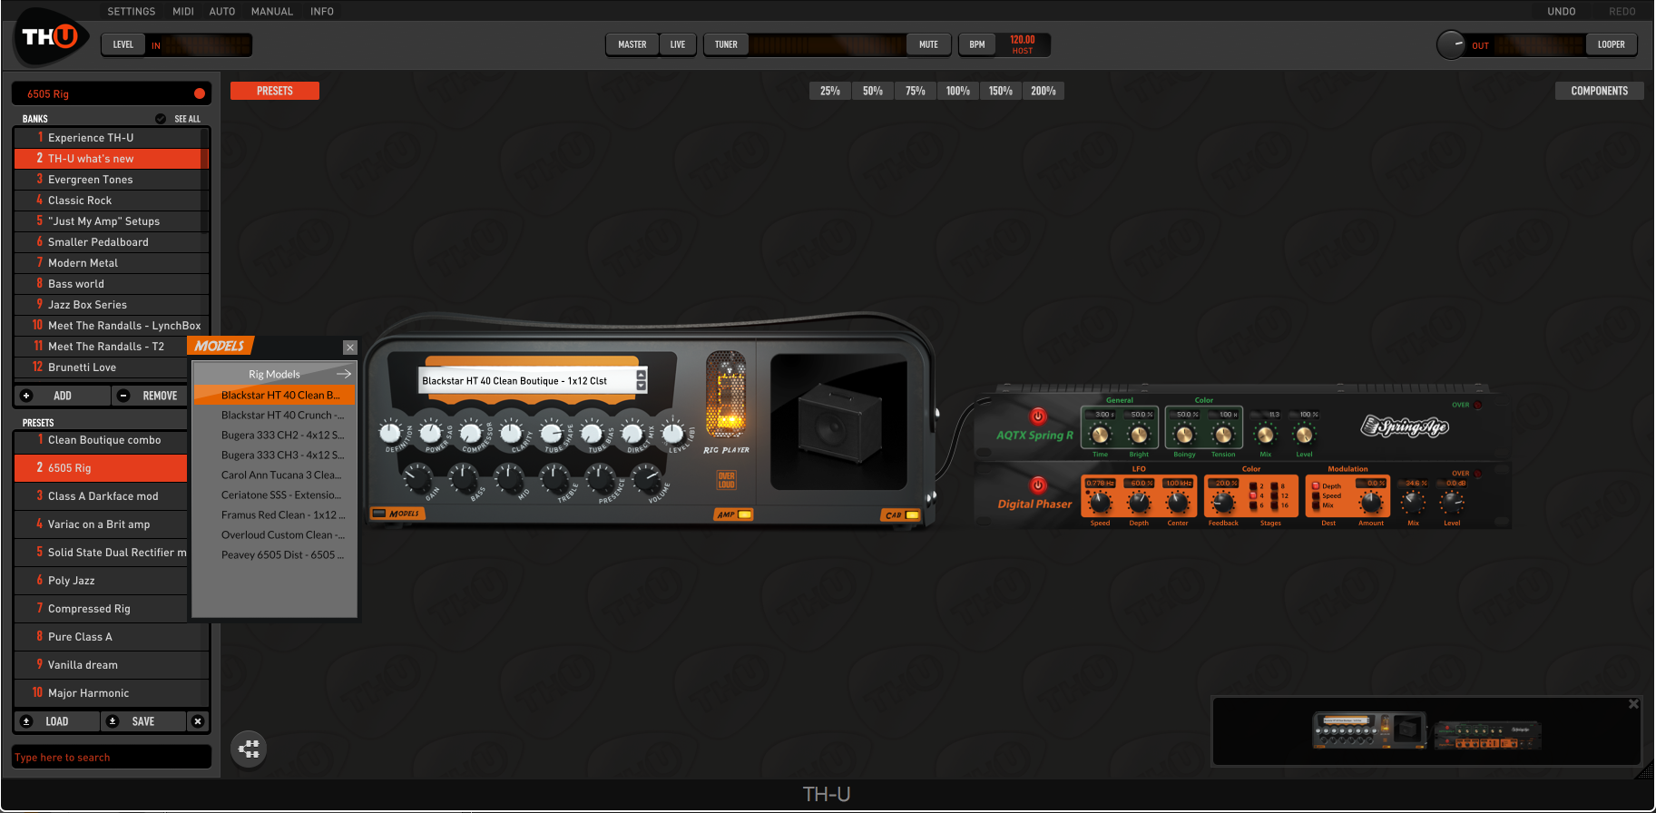
Task: Click the minus icon to remove a bank
Action: pos(124,396)
